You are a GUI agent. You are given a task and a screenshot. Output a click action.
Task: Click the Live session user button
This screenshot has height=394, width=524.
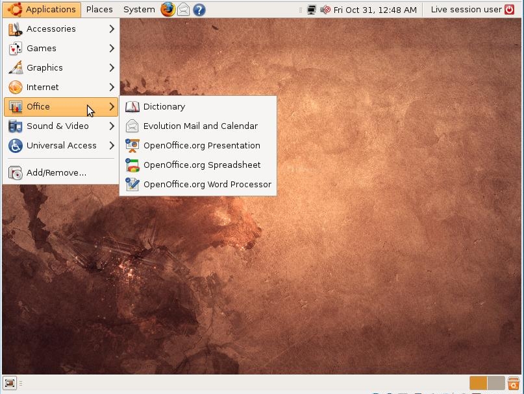pyautogui.click(x=466, y=10)
